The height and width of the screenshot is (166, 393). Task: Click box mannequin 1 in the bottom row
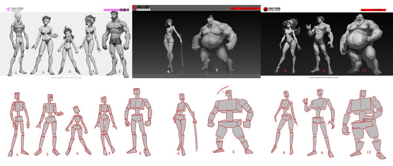[x=19, y=124]
